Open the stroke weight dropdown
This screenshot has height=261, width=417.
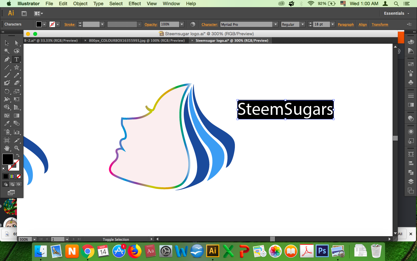102,24
